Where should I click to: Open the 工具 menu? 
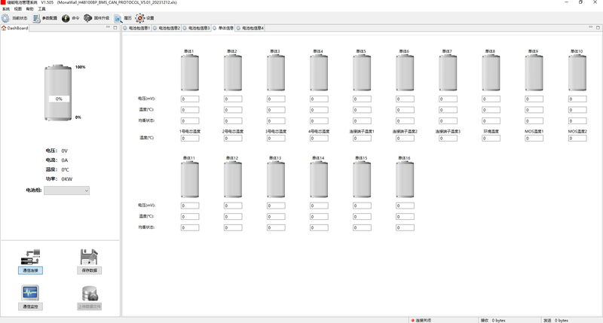(41, 9)
